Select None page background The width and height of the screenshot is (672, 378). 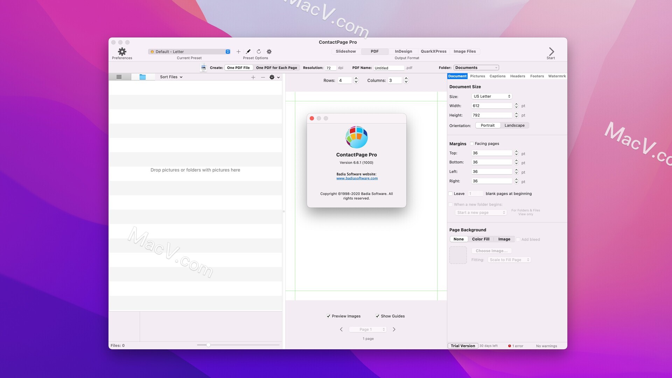point(458,239)
